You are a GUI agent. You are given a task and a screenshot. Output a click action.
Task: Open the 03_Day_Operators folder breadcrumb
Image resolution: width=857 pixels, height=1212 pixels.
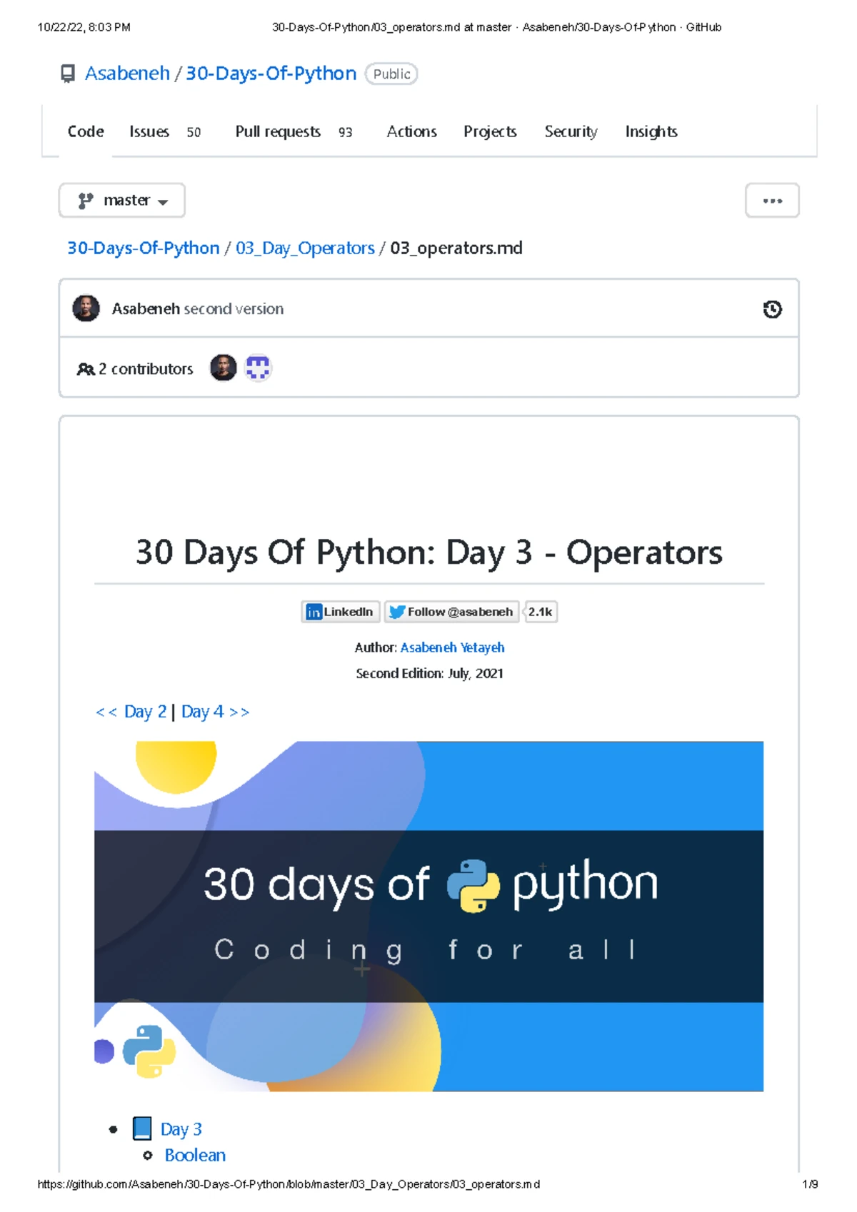click(x=305, y=248)
